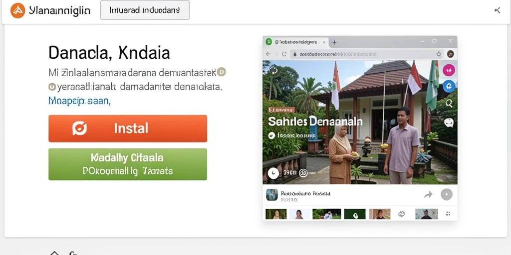Click the pink circle button on the video
Viewport: 511px width, 255px height.
click(x=449, y=70)
